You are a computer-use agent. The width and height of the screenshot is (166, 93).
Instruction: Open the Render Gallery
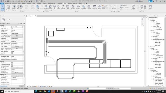click(50, 7)
